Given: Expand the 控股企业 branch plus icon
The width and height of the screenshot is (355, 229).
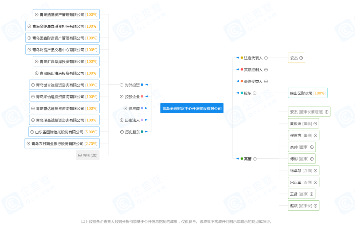Looking at the screenshot, I should pyautogui.click(x=122, y=97).
